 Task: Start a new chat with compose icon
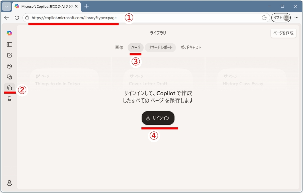[9, 55]
